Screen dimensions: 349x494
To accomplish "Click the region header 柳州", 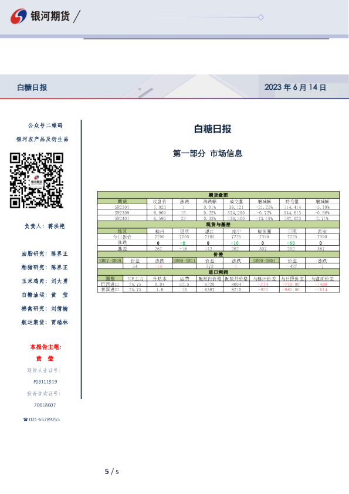I will pos(160,231).
